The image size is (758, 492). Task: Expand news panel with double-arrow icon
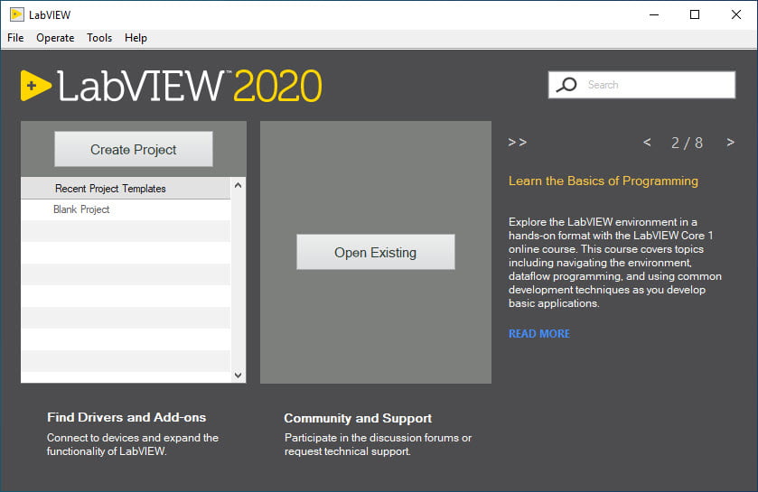[x=518, y=143]
